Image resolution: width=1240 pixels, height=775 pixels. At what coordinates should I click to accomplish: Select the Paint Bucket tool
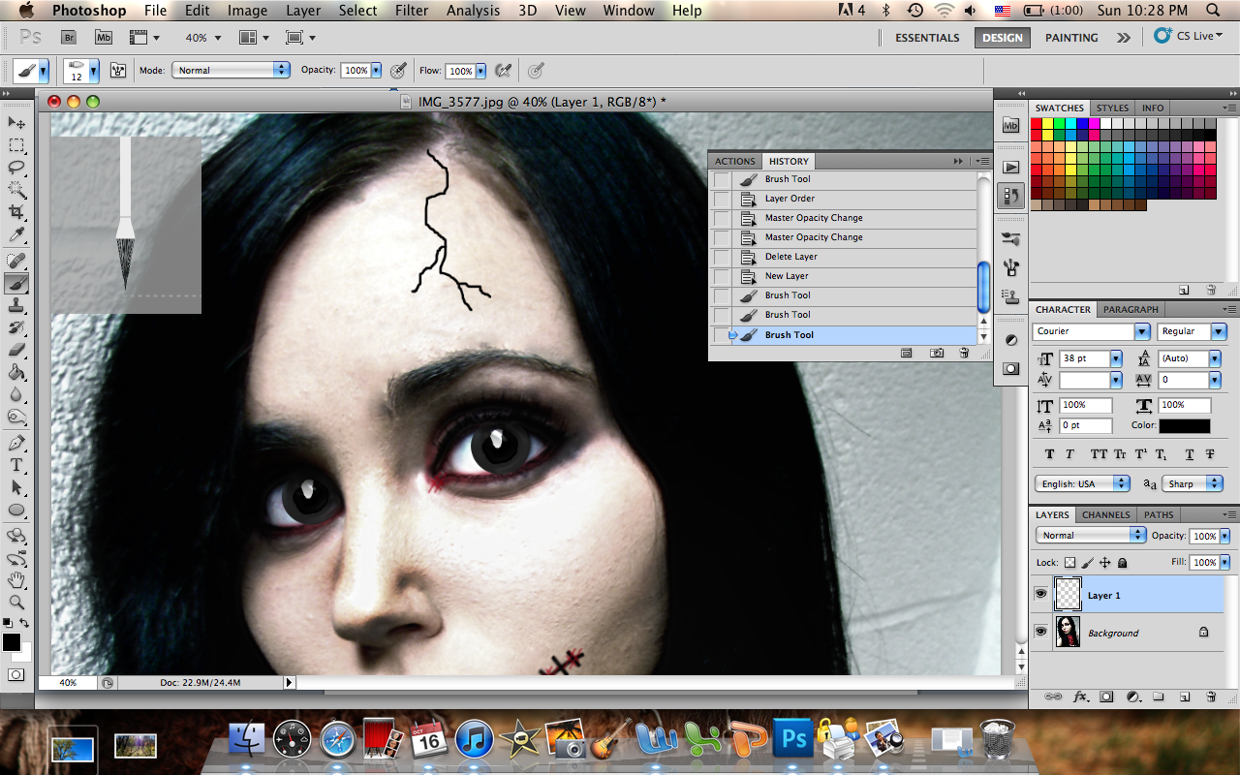pos(16,373)
